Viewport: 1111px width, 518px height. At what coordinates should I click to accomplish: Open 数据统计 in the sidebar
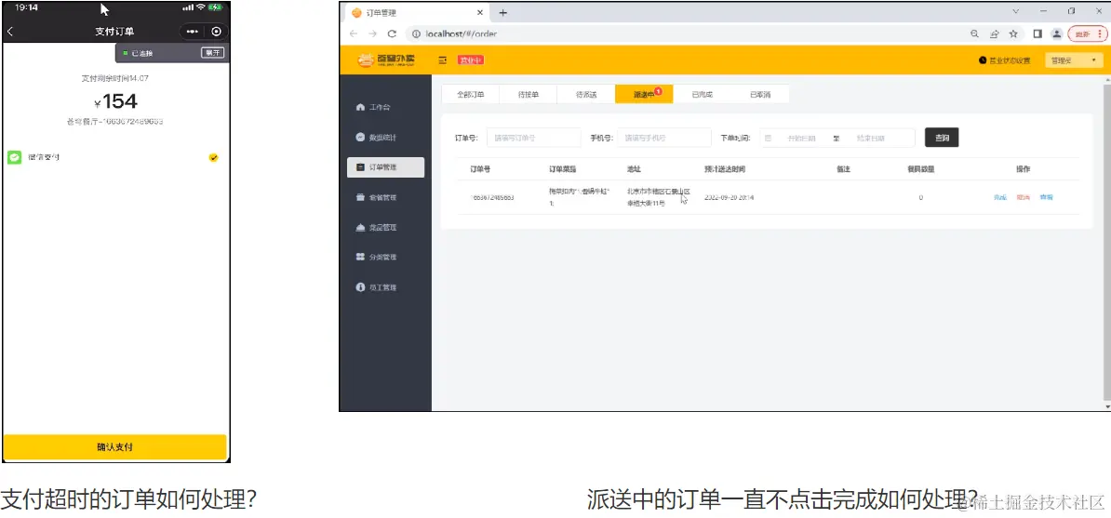[385, 138]
